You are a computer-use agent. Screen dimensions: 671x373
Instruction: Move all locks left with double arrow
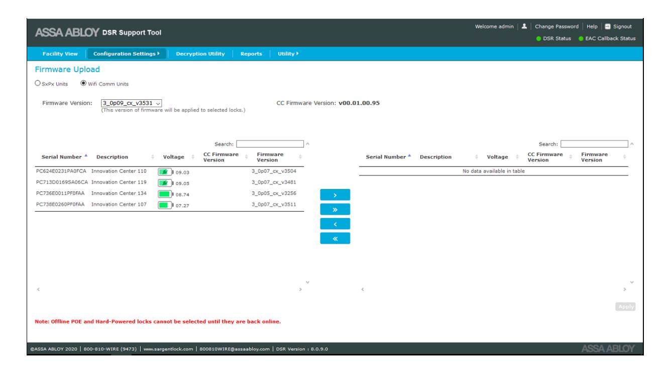[x=335, y=239]
